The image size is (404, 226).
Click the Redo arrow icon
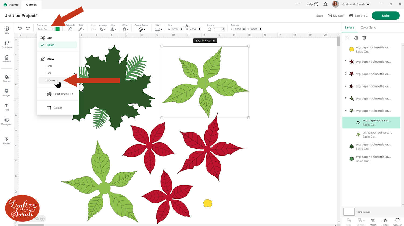(28, 28)
